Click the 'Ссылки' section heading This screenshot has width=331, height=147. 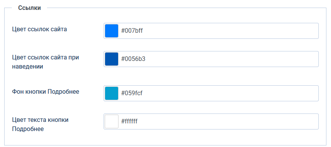[x=29, y=8]
